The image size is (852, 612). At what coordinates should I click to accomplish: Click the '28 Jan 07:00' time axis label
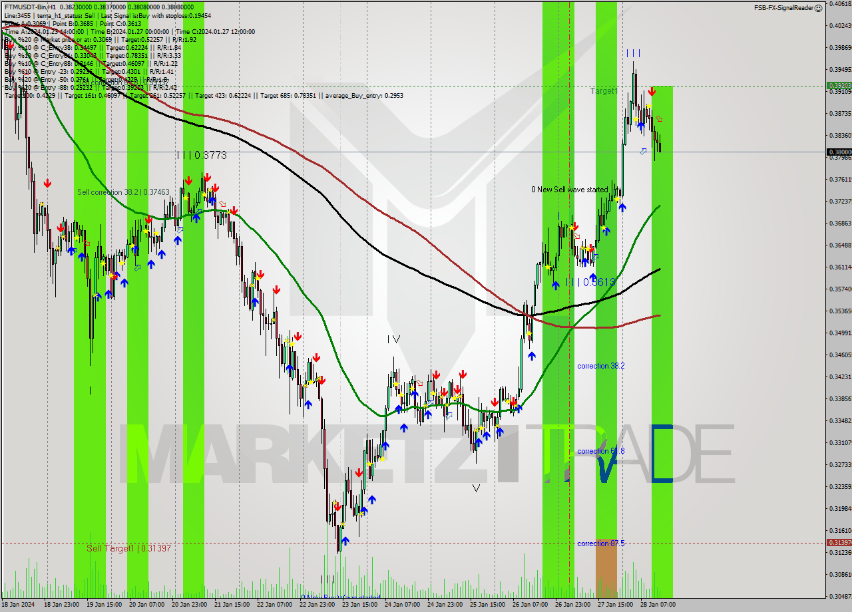658,605
